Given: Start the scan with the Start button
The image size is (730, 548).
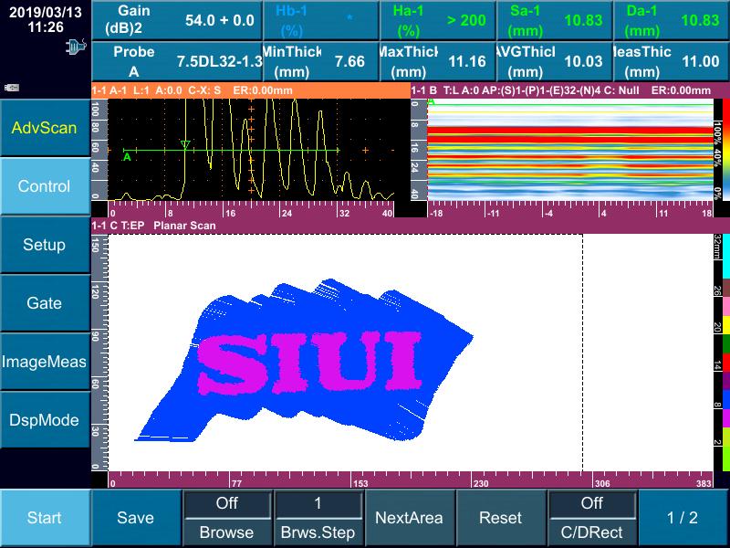Looking at the screenshot, I should pos(45,518).
